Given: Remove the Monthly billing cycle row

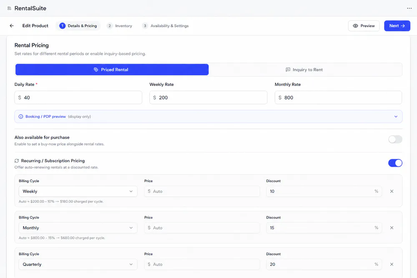Looking at the screenshot, I should (x=392, y=228).
